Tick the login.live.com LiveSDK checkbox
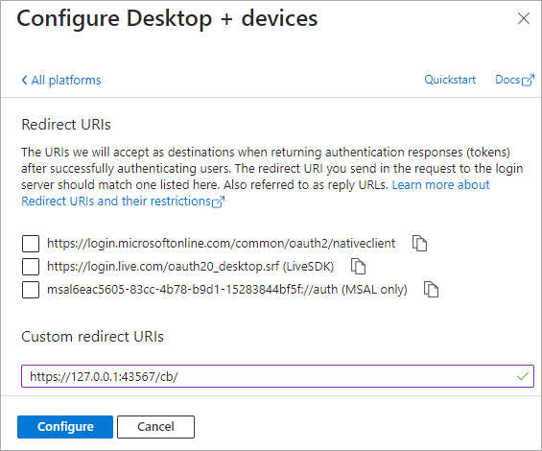Image resolution: width=542 pixels, height=451 pixels. coord(31,267)
